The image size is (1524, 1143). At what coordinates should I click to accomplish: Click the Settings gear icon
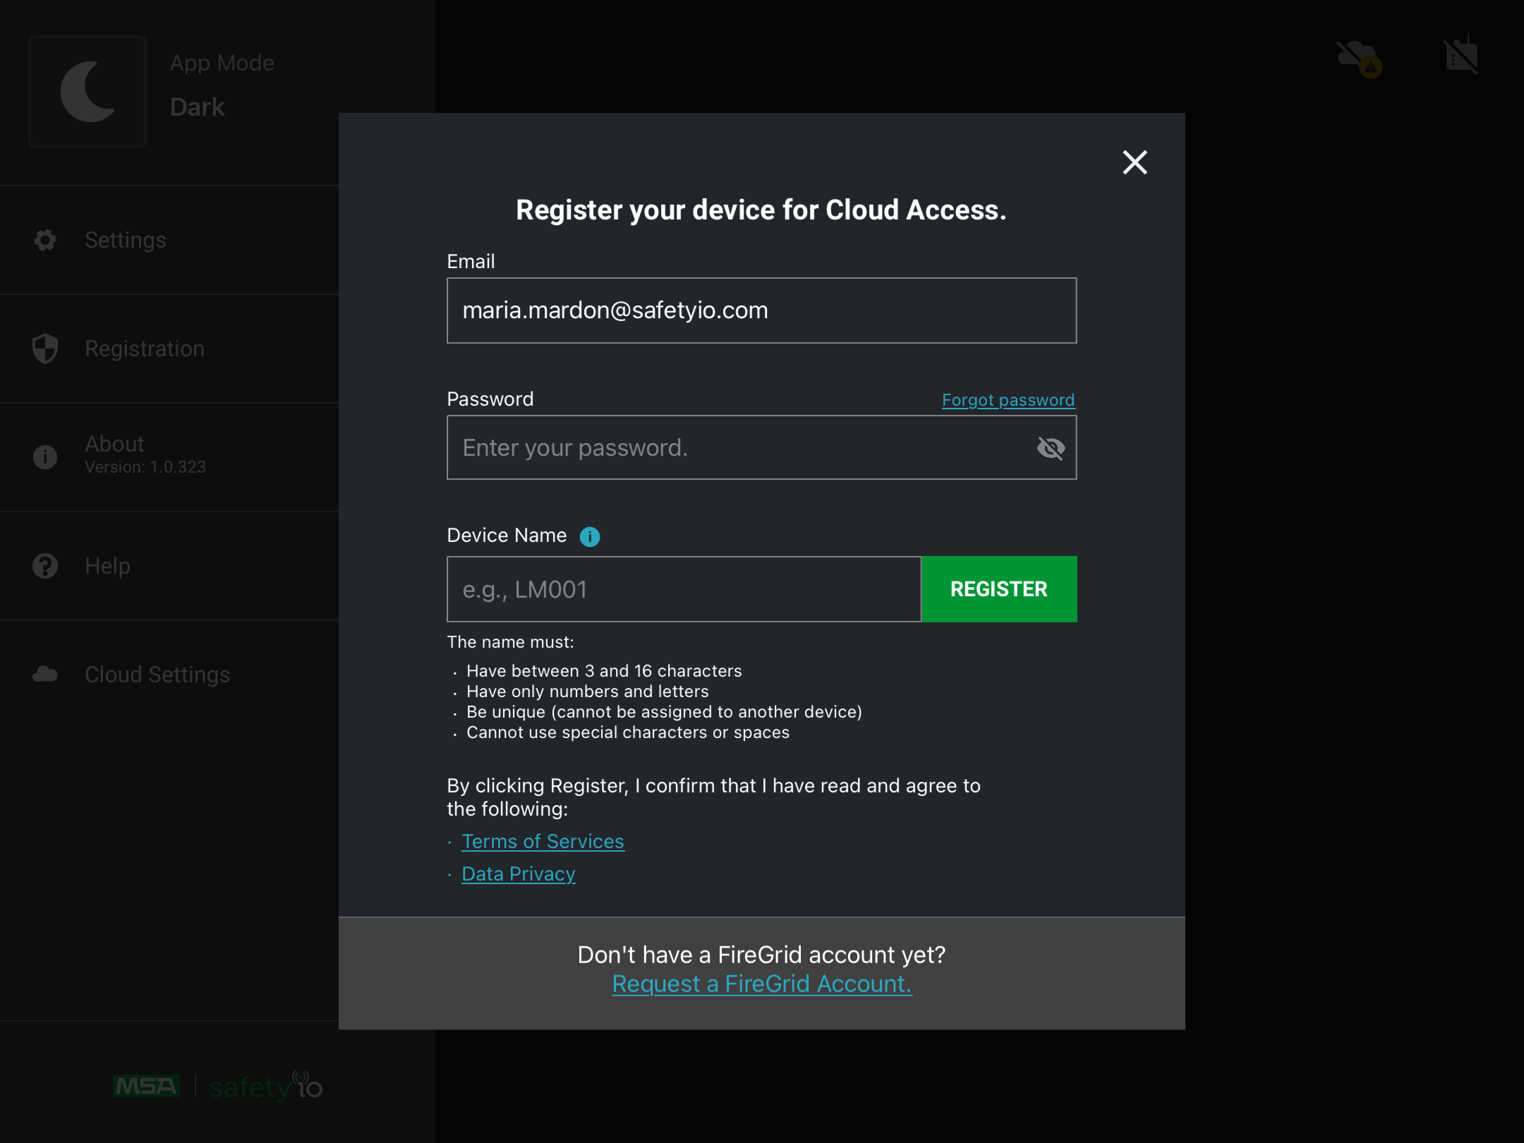[45, 240]
